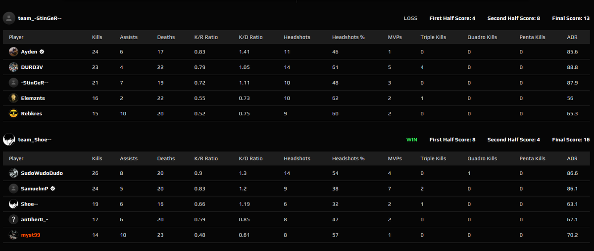The image size is (594, 251).
Task: Open Elemznts' profile link
Action: click(33, 98)
